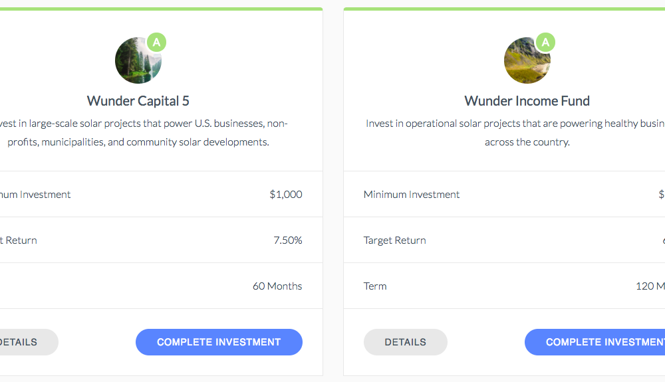
Task: Click the Target Return label in Income Fund card
Action: [x=395, y=240]
